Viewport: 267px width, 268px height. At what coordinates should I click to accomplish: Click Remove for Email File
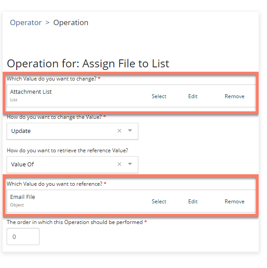[x=235, y=202]
